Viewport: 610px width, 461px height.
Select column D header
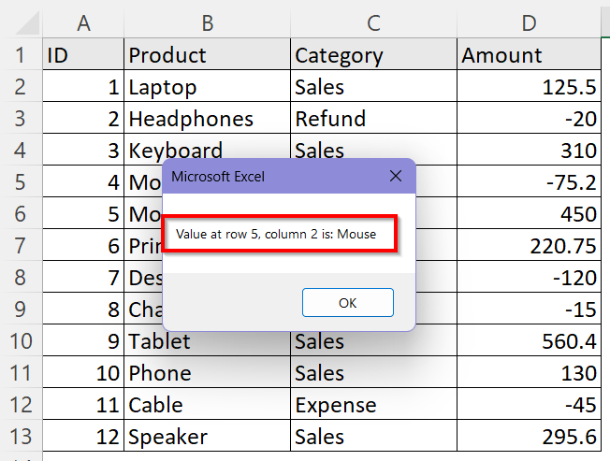pyautogui.click(x=529, y=23)
